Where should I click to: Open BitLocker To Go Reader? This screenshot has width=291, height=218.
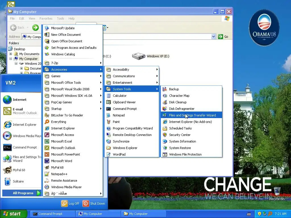pyautogui.click(x=73, y=115)
